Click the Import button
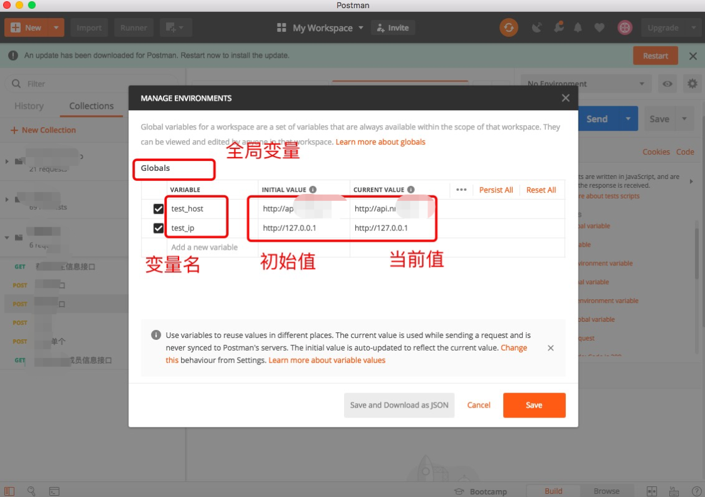The width and height of the screenshot is (705, 497). (89, 28)
